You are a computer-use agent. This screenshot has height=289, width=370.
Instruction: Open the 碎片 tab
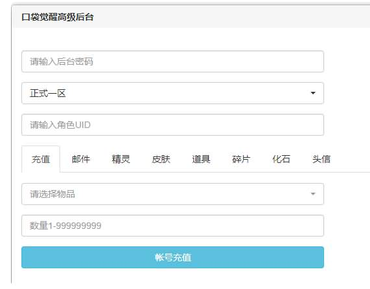[x=241, y=159]
